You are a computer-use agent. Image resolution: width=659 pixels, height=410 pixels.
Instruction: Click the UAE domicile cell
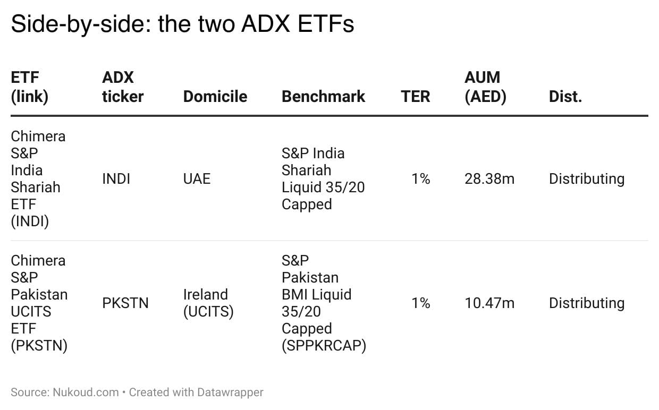click(197, 179)
